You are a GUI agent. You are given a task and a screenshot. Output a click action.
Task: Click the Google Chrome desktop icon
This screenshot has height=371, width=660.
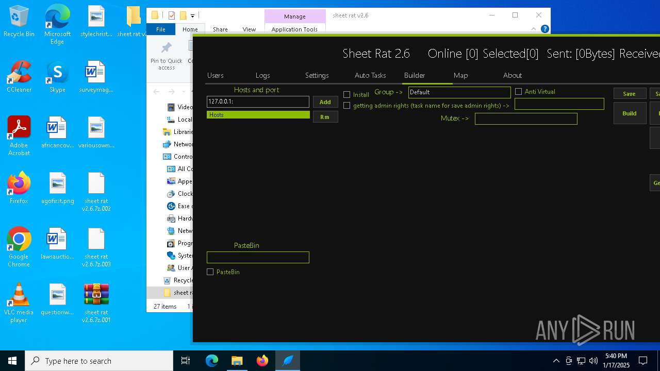coord(19,243)
